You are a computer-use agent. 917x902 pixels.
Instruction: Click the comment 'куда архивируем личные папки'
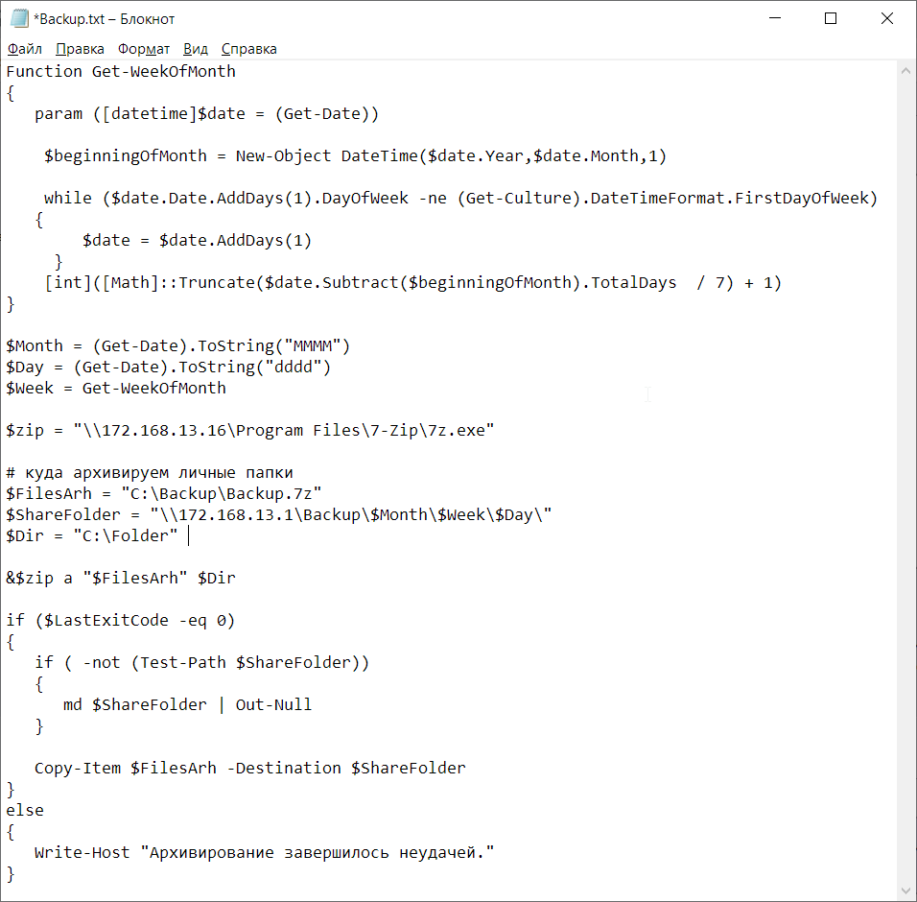[149, 473]
